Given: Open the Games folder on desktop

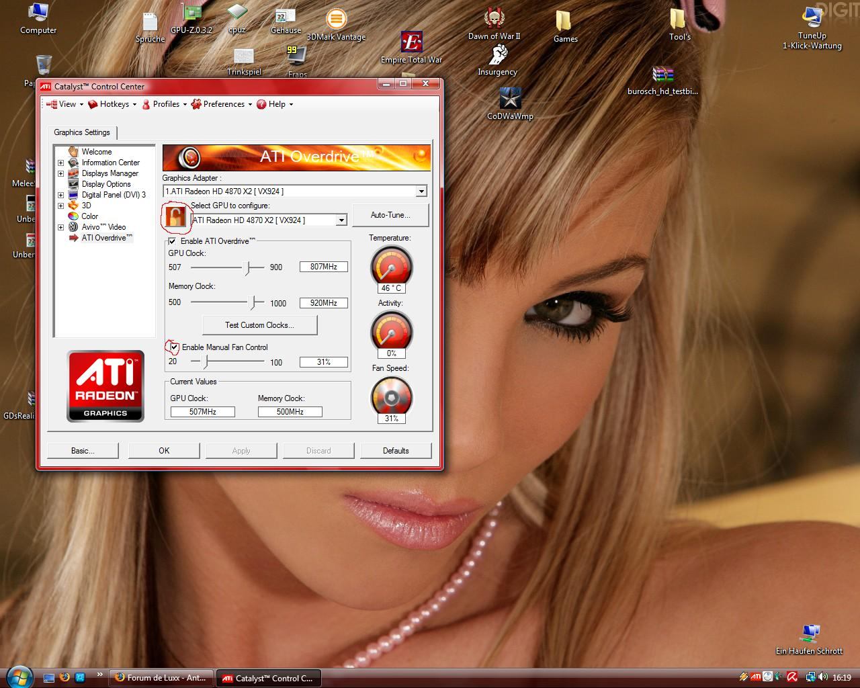Looking at the screenshot, I should point(565,27).
